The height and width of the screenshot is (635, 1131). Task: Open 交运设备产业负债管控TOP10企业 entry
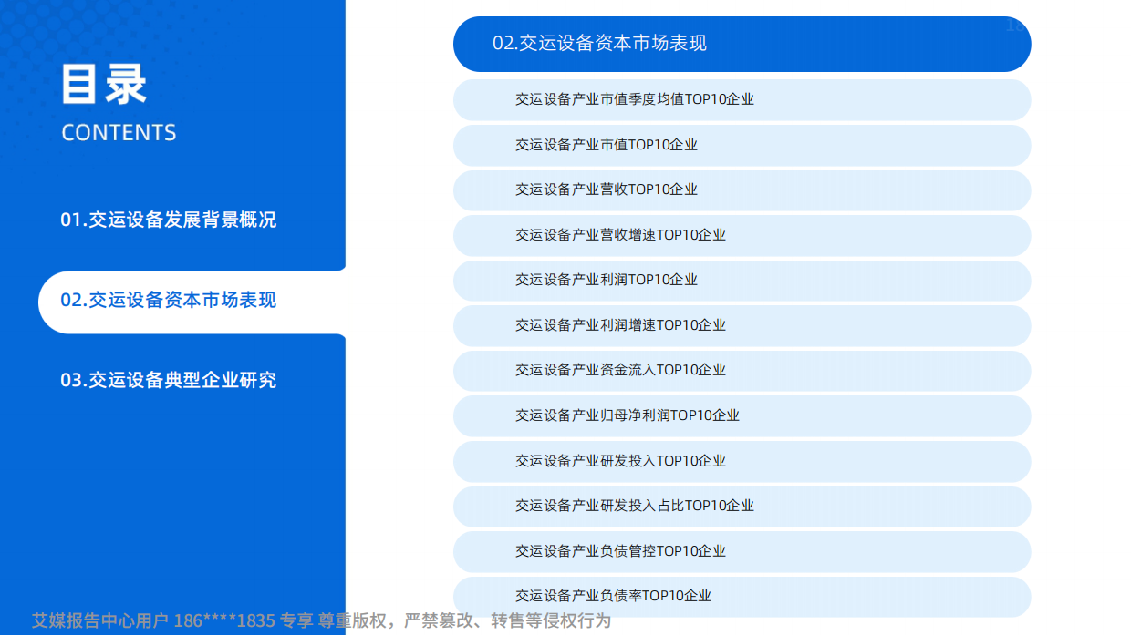point(742,551)
